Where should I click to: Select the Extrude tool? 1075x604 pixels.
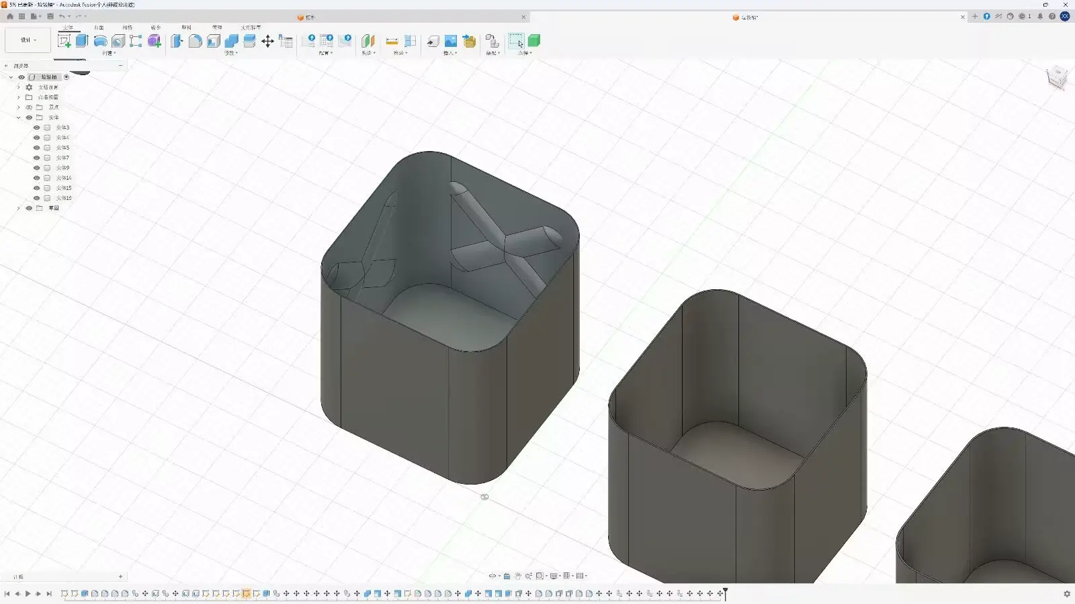coord(82,41)
